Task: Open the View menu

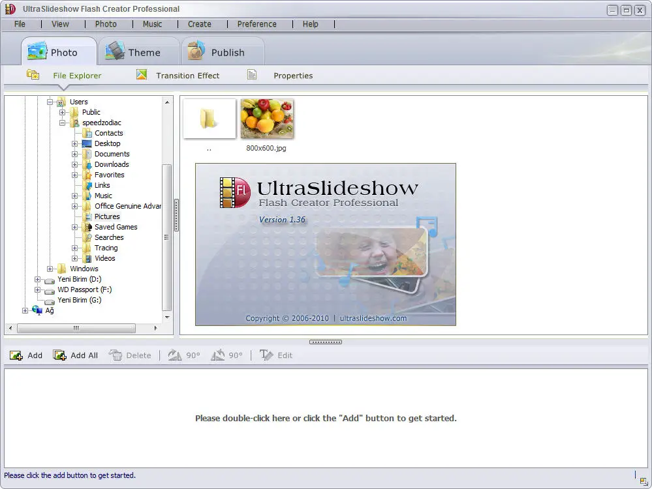Action: click(x=60, y=24)
